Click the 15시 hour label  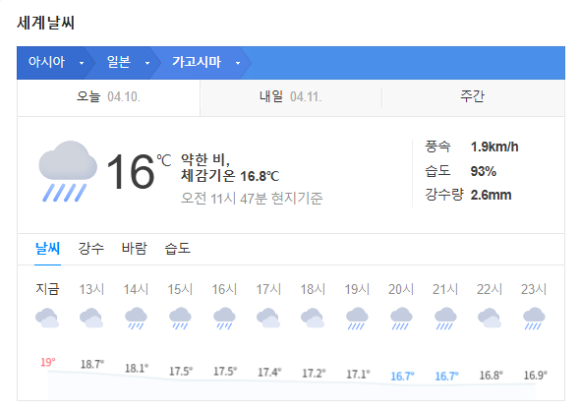tap(180, 289)
